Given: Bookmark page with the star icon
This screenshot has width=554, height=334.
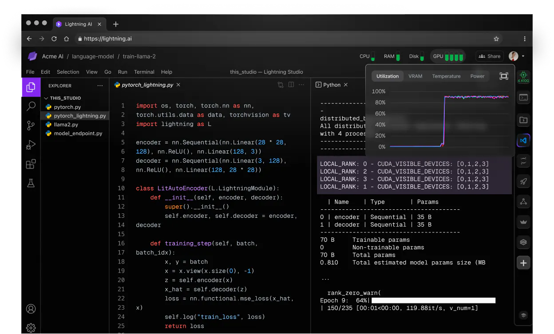Looking at the screenshot, I should point(496,39).
